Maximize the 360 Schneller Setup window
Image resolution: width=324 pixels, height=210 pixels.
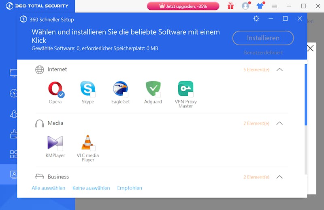[x=285, y=19]
